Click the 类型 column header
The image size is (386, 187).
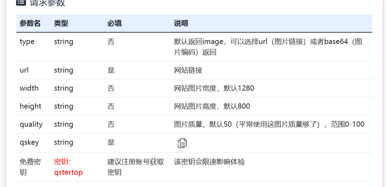(61, 23)
